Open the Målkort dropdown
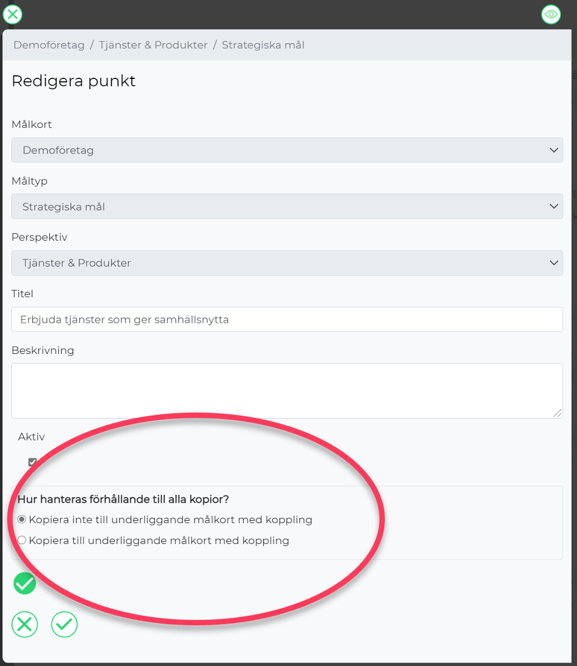577x666 pixels. click(287, 150)
